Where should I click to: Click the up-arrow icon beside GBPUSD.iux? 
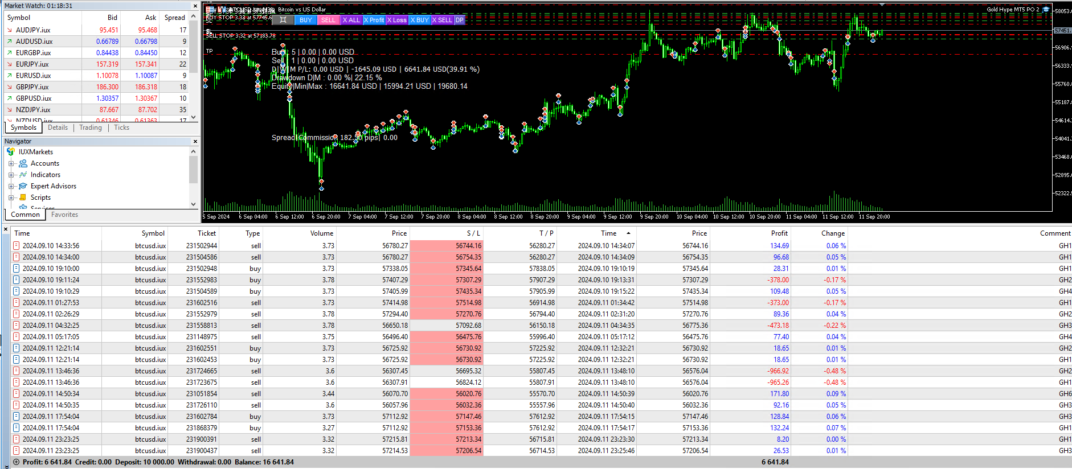point(9,98)
